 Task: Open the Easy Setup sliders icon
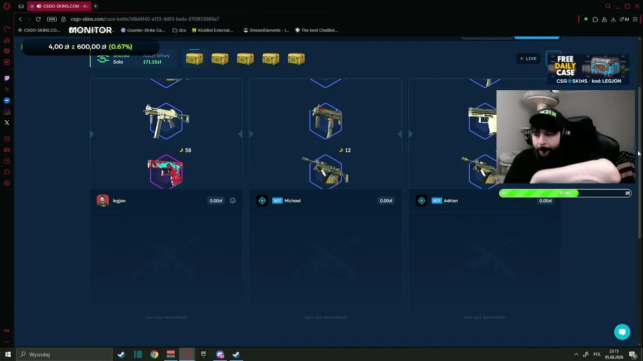point(635,19)
